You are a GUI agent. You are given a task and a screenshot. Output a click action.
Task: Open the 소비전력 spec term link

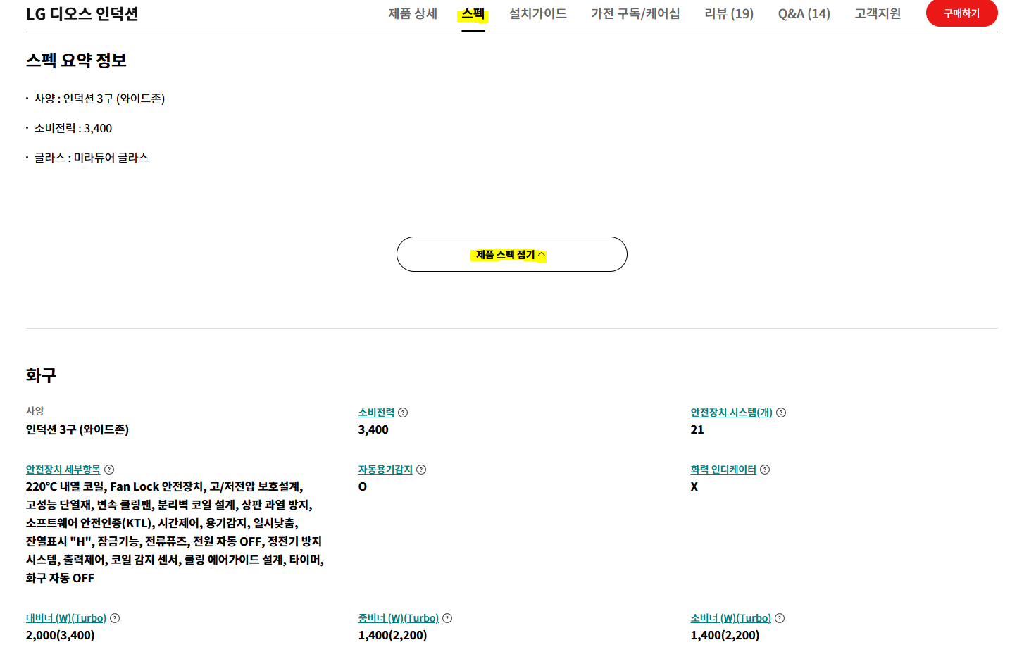click(377, 413)
